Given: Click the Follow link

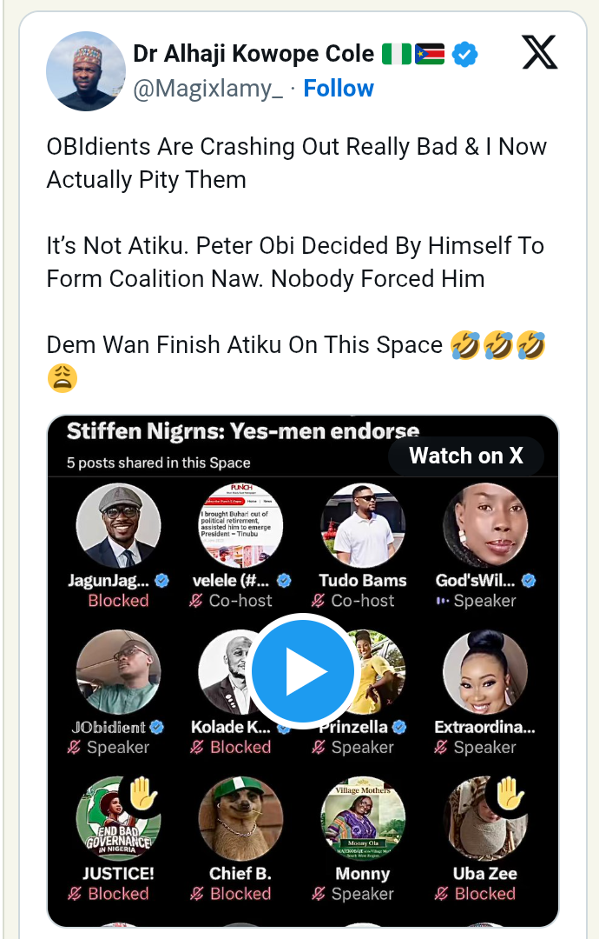Looking at the screenshot, I should pyautogui.click(x=339, y=89).
